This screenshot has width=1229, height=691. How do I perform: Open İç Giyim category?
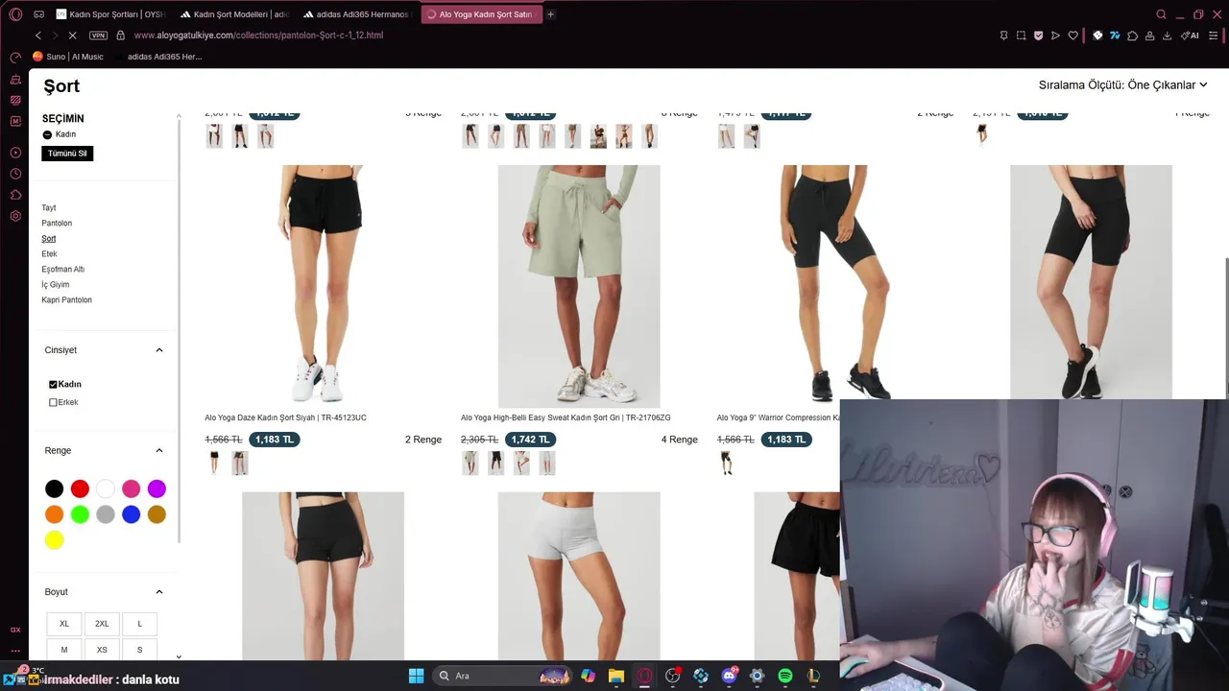click(56, 285)
